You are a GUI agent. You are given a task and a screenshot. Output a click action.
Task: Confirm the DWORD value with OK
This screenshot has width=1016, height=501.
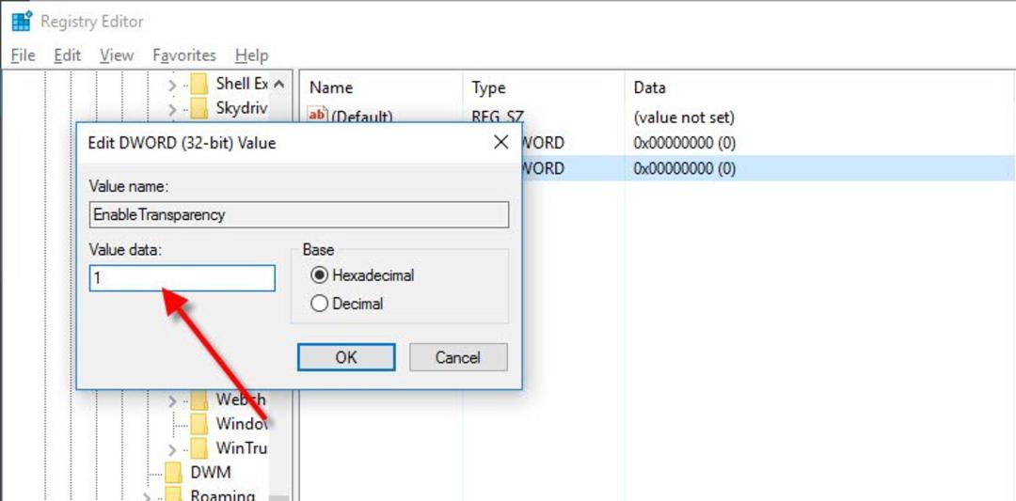346,356
